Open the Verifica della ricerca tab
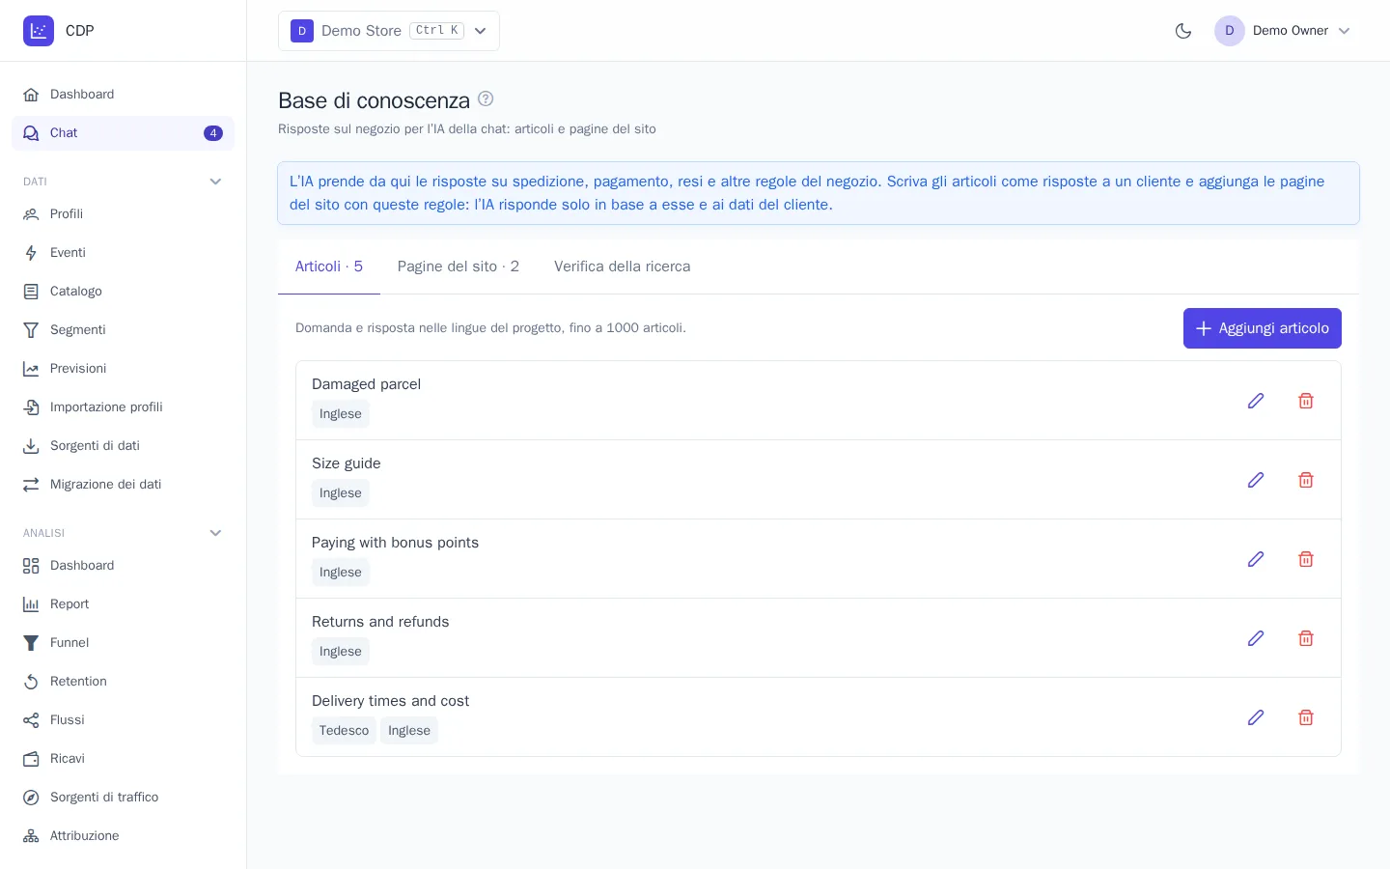This screenshot has height=869, width=1390. coord(623,266)
